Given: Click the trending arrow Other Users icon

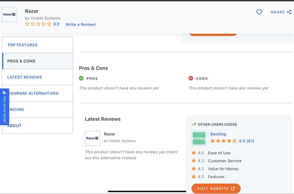Looking at the screenshot, I should click(x=194, y=124).
